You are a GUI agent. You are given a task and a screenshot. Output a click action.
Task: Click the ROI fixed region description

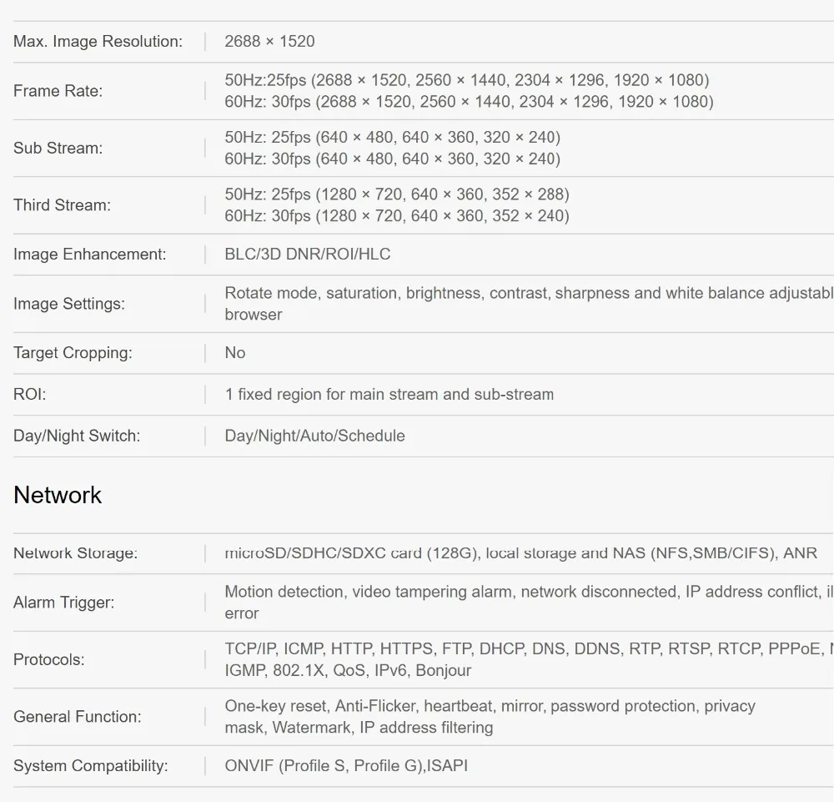click(389, 395)
